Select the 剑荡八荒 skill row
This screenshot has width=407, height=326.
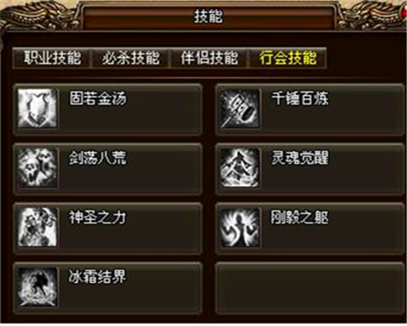tap(107, 169)
